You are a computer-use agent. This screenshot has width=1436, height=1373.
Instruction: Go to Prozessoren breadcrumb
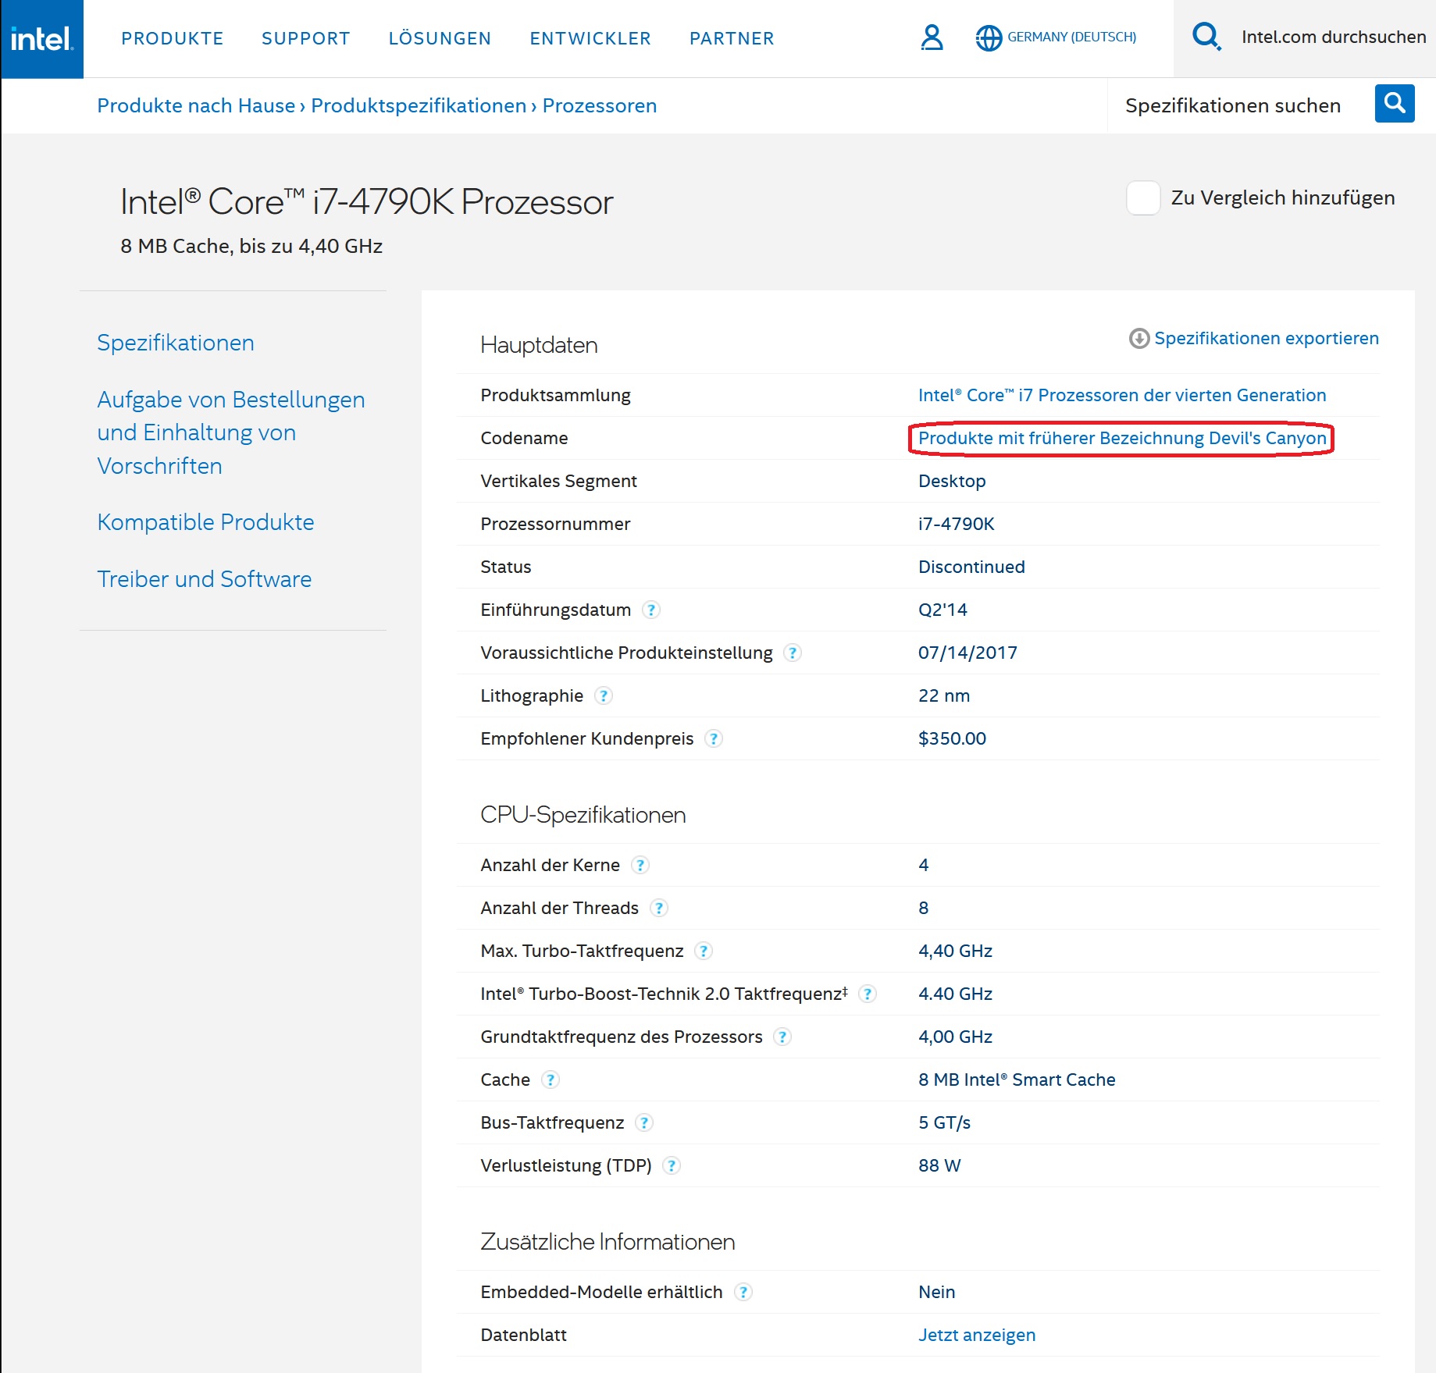tap(600, 105)
